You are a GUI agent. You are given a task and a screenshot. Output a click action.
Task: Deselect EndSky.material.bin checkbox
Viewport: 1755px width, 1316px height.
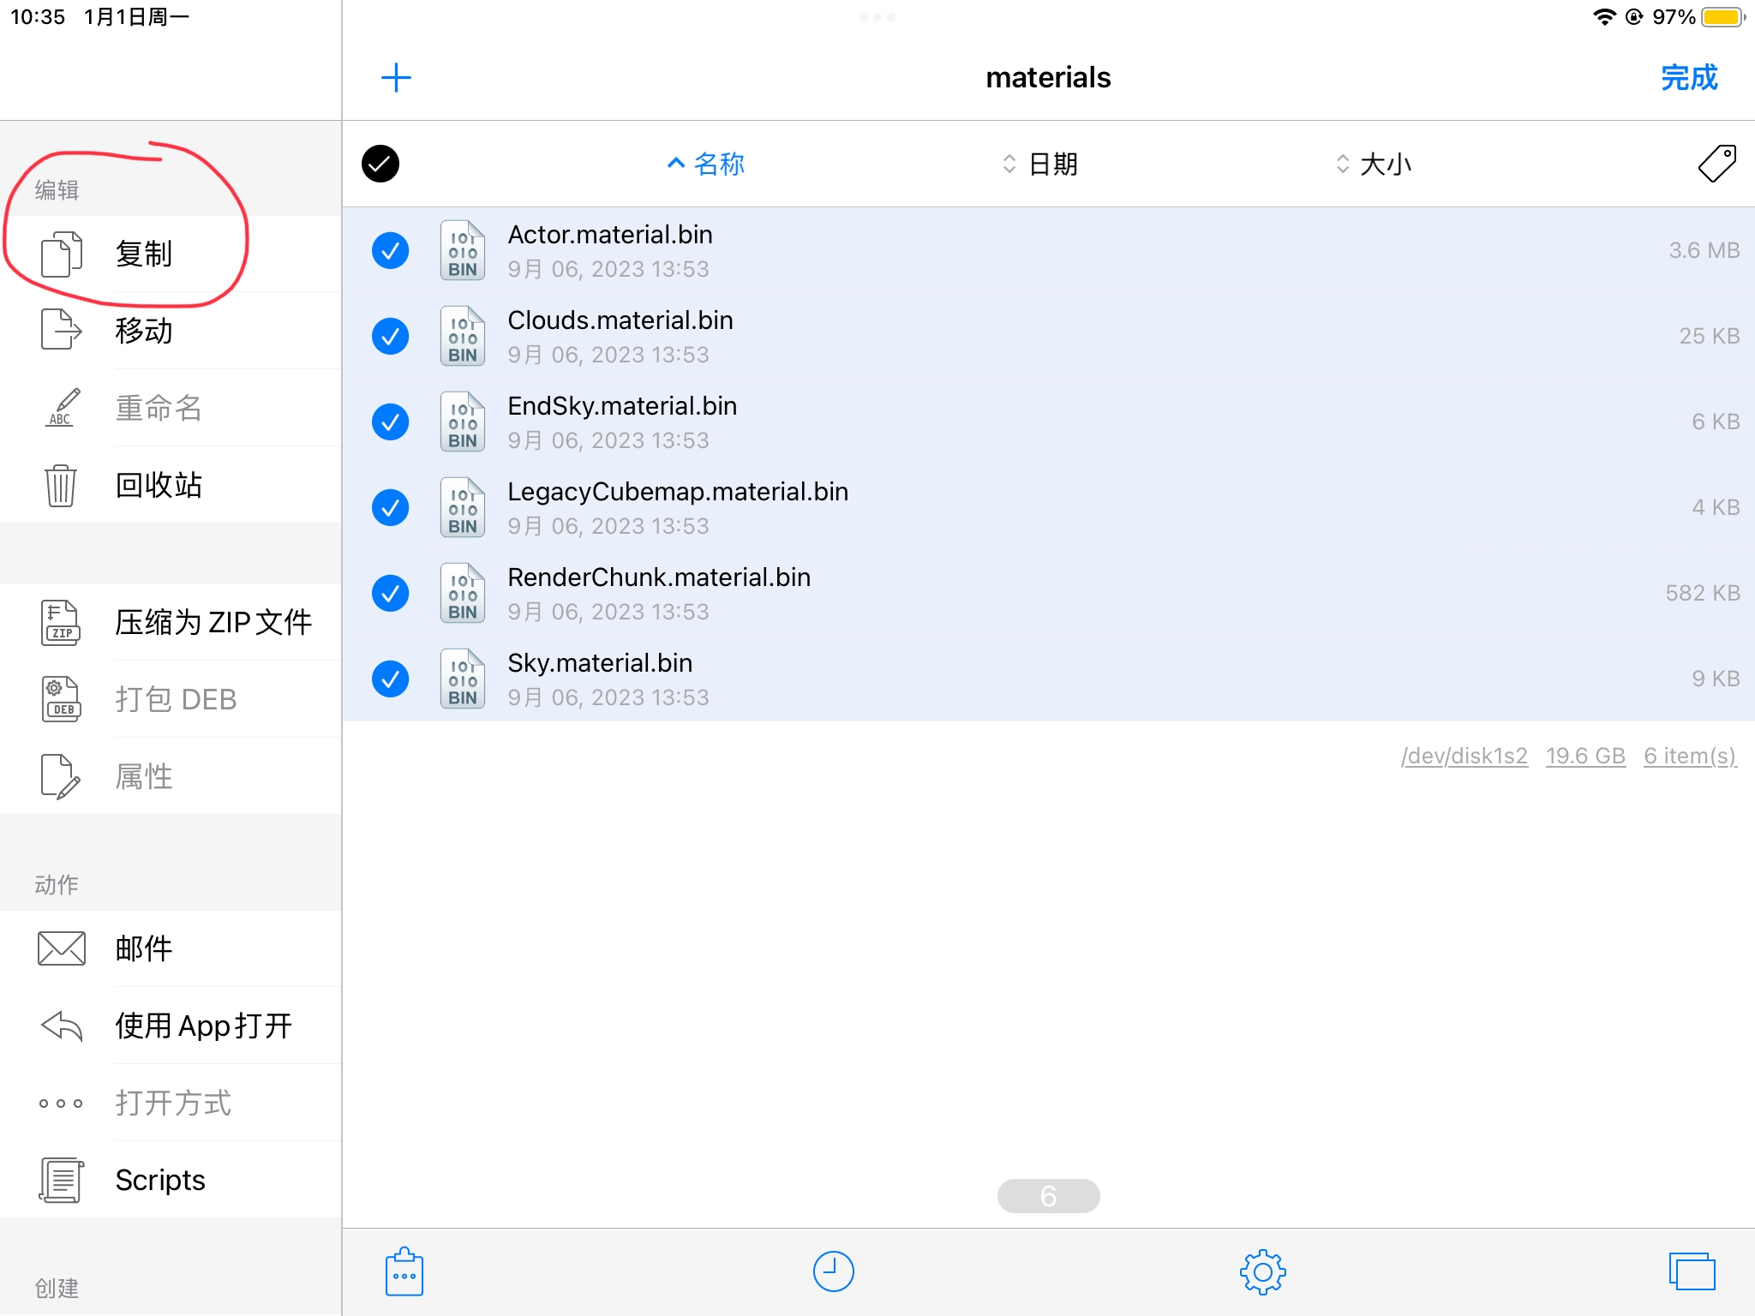[390, 422]
